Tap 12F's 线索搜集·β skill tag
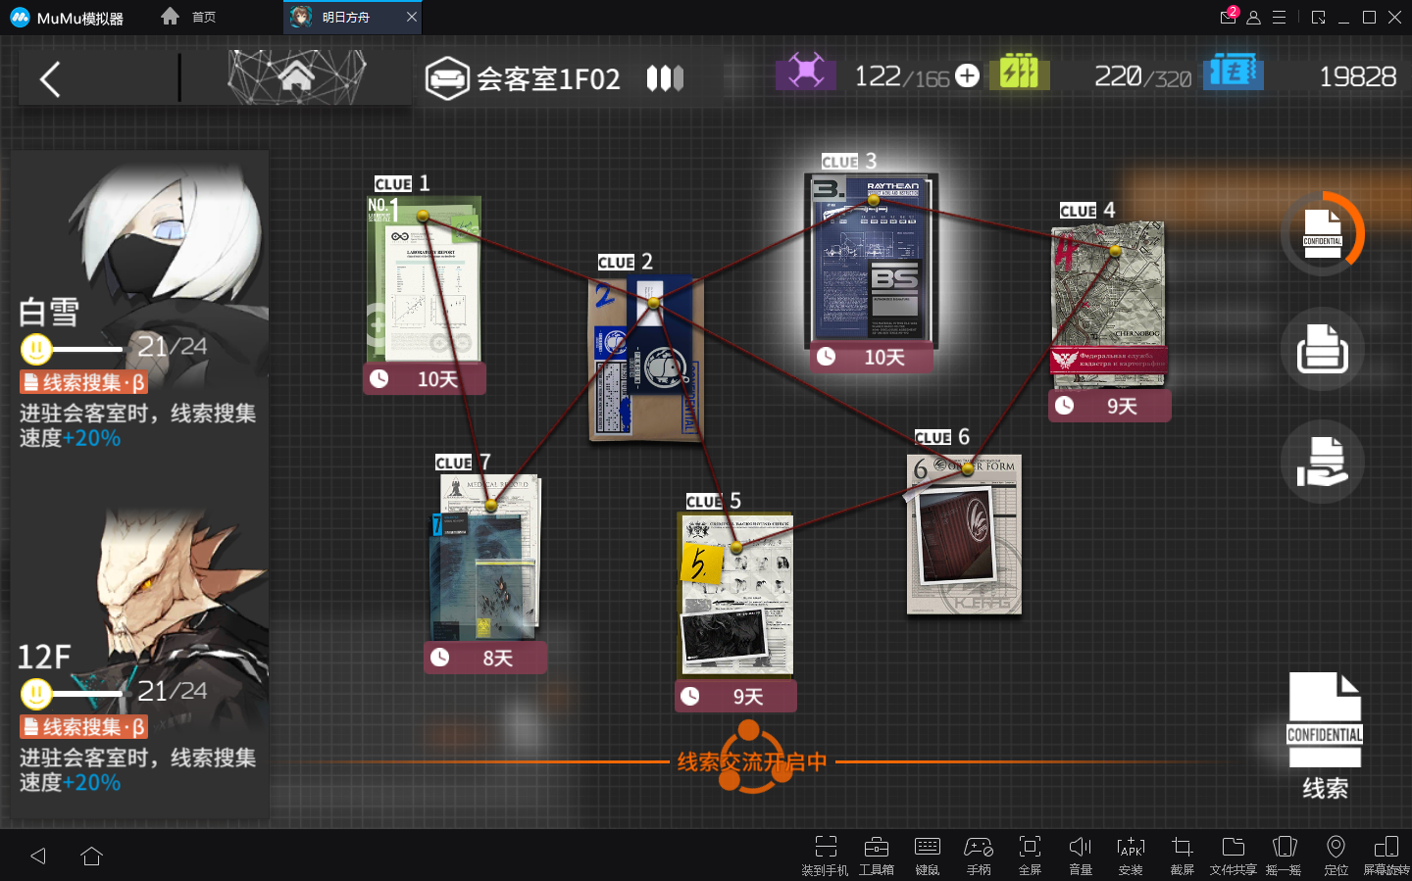The height and width of the screenshot is (881, 1412). pos(84,727)
